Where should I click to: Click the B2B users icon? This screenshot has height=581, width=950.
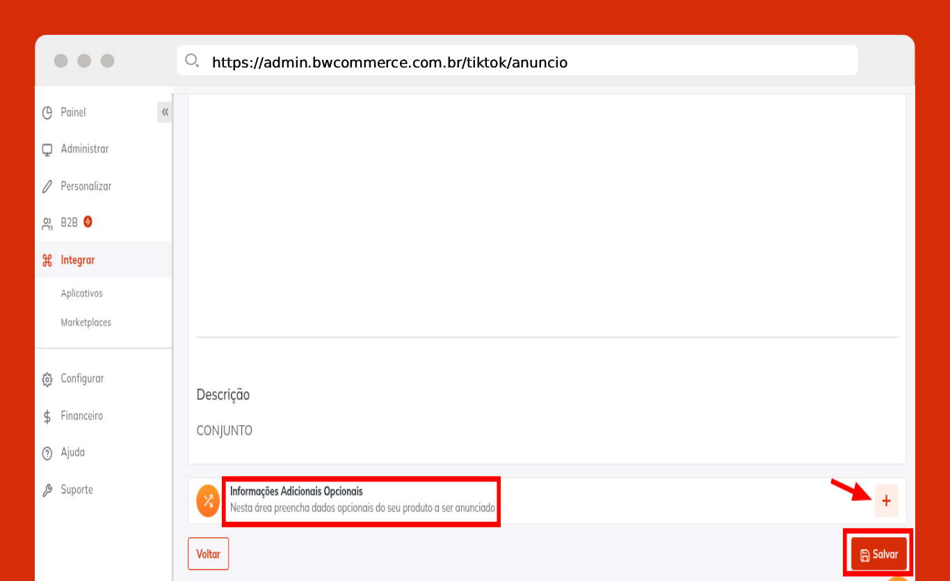47,223
